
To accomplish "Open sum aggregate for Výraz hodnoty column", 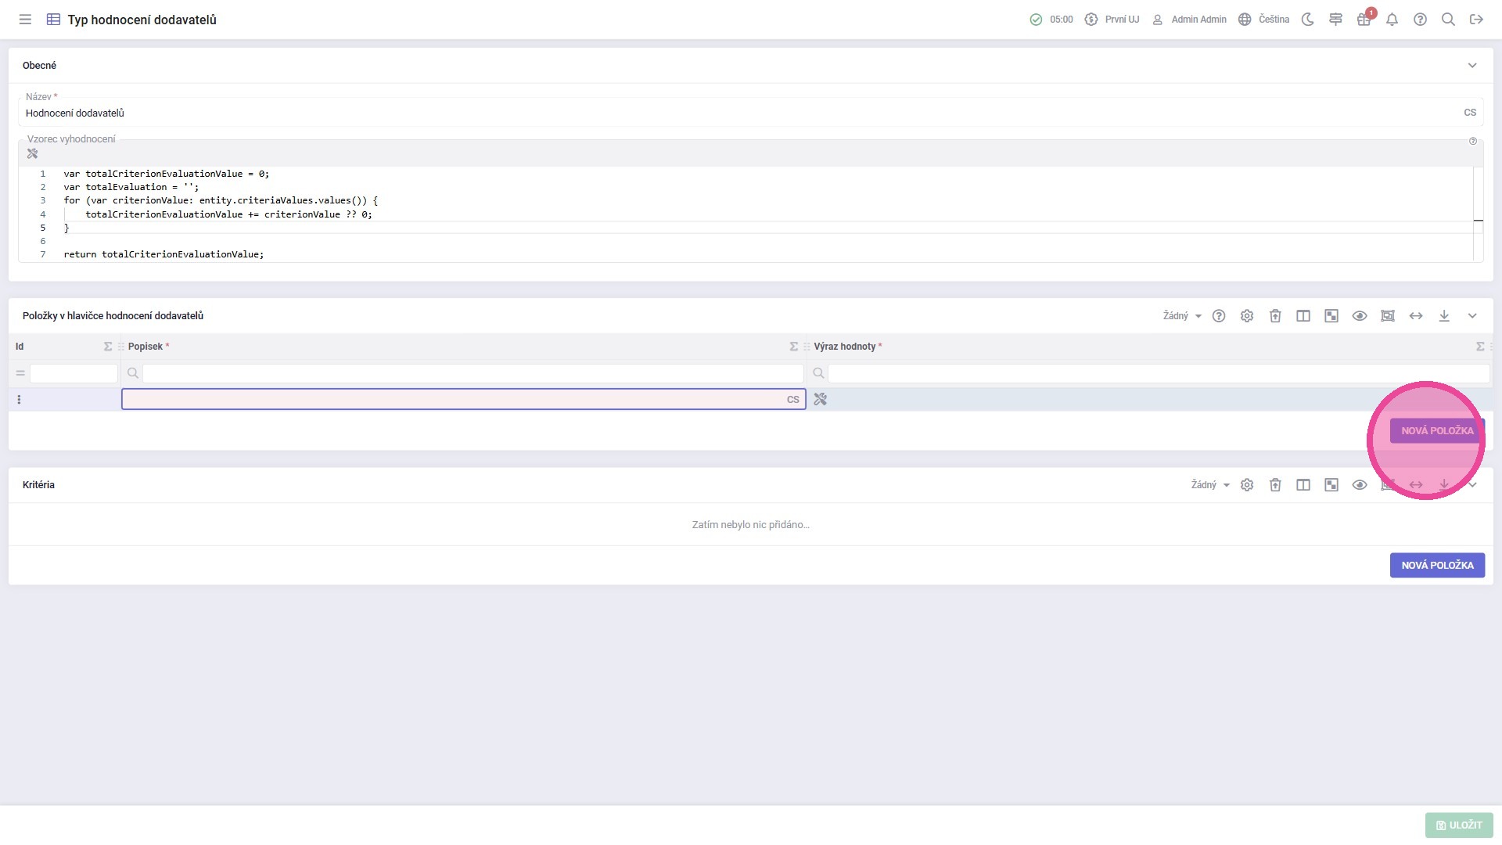I will (1480, 347).
